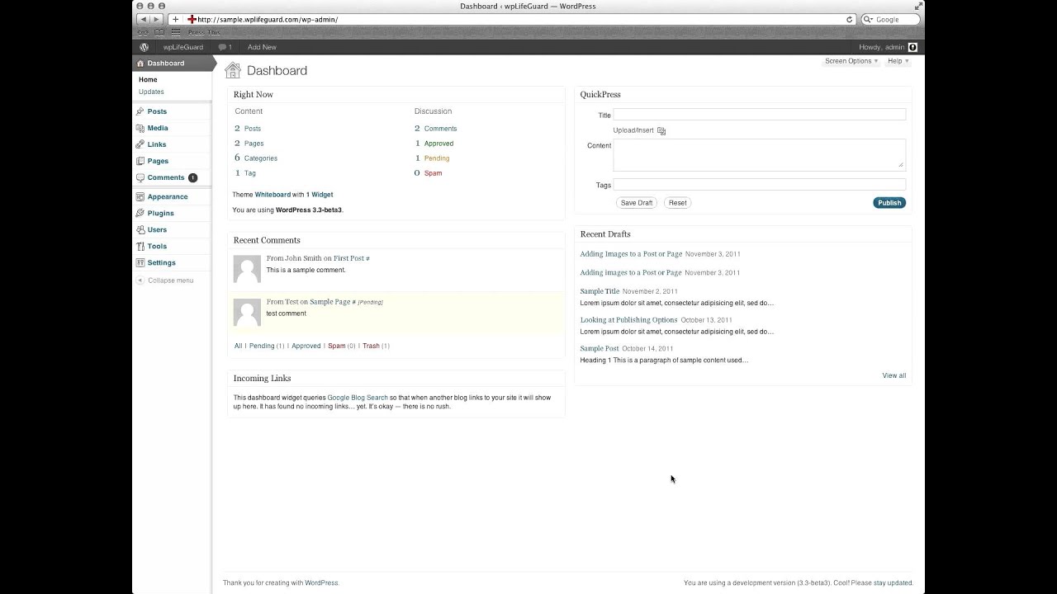Click the Upload/Insert media icon in QuickPress
This screenshot has height=594, width=1057.
pyautogui.click(x=661, y=130)
